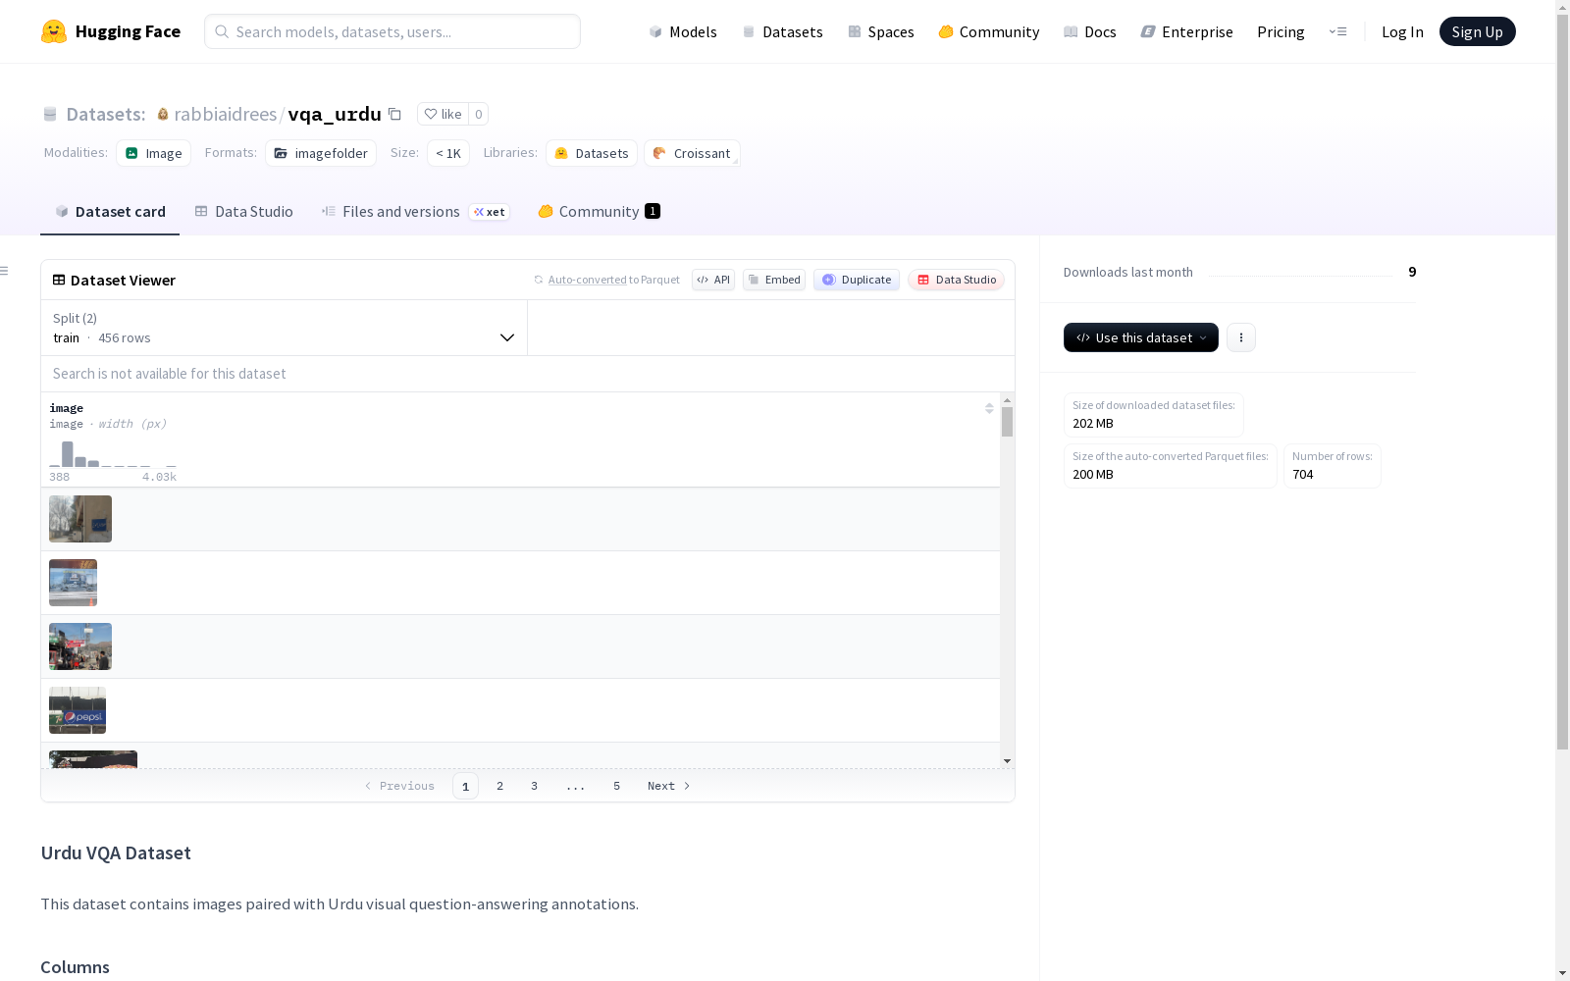Go to page 5 of the viewer
The image size is (1570, 981).
coord(616,786)
